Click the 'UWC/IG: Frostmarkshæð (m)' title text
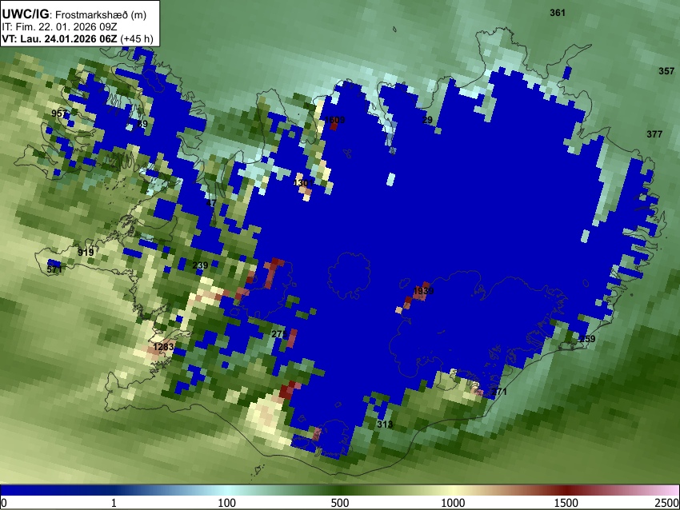680x510 pixels. [x=74, y=14]
